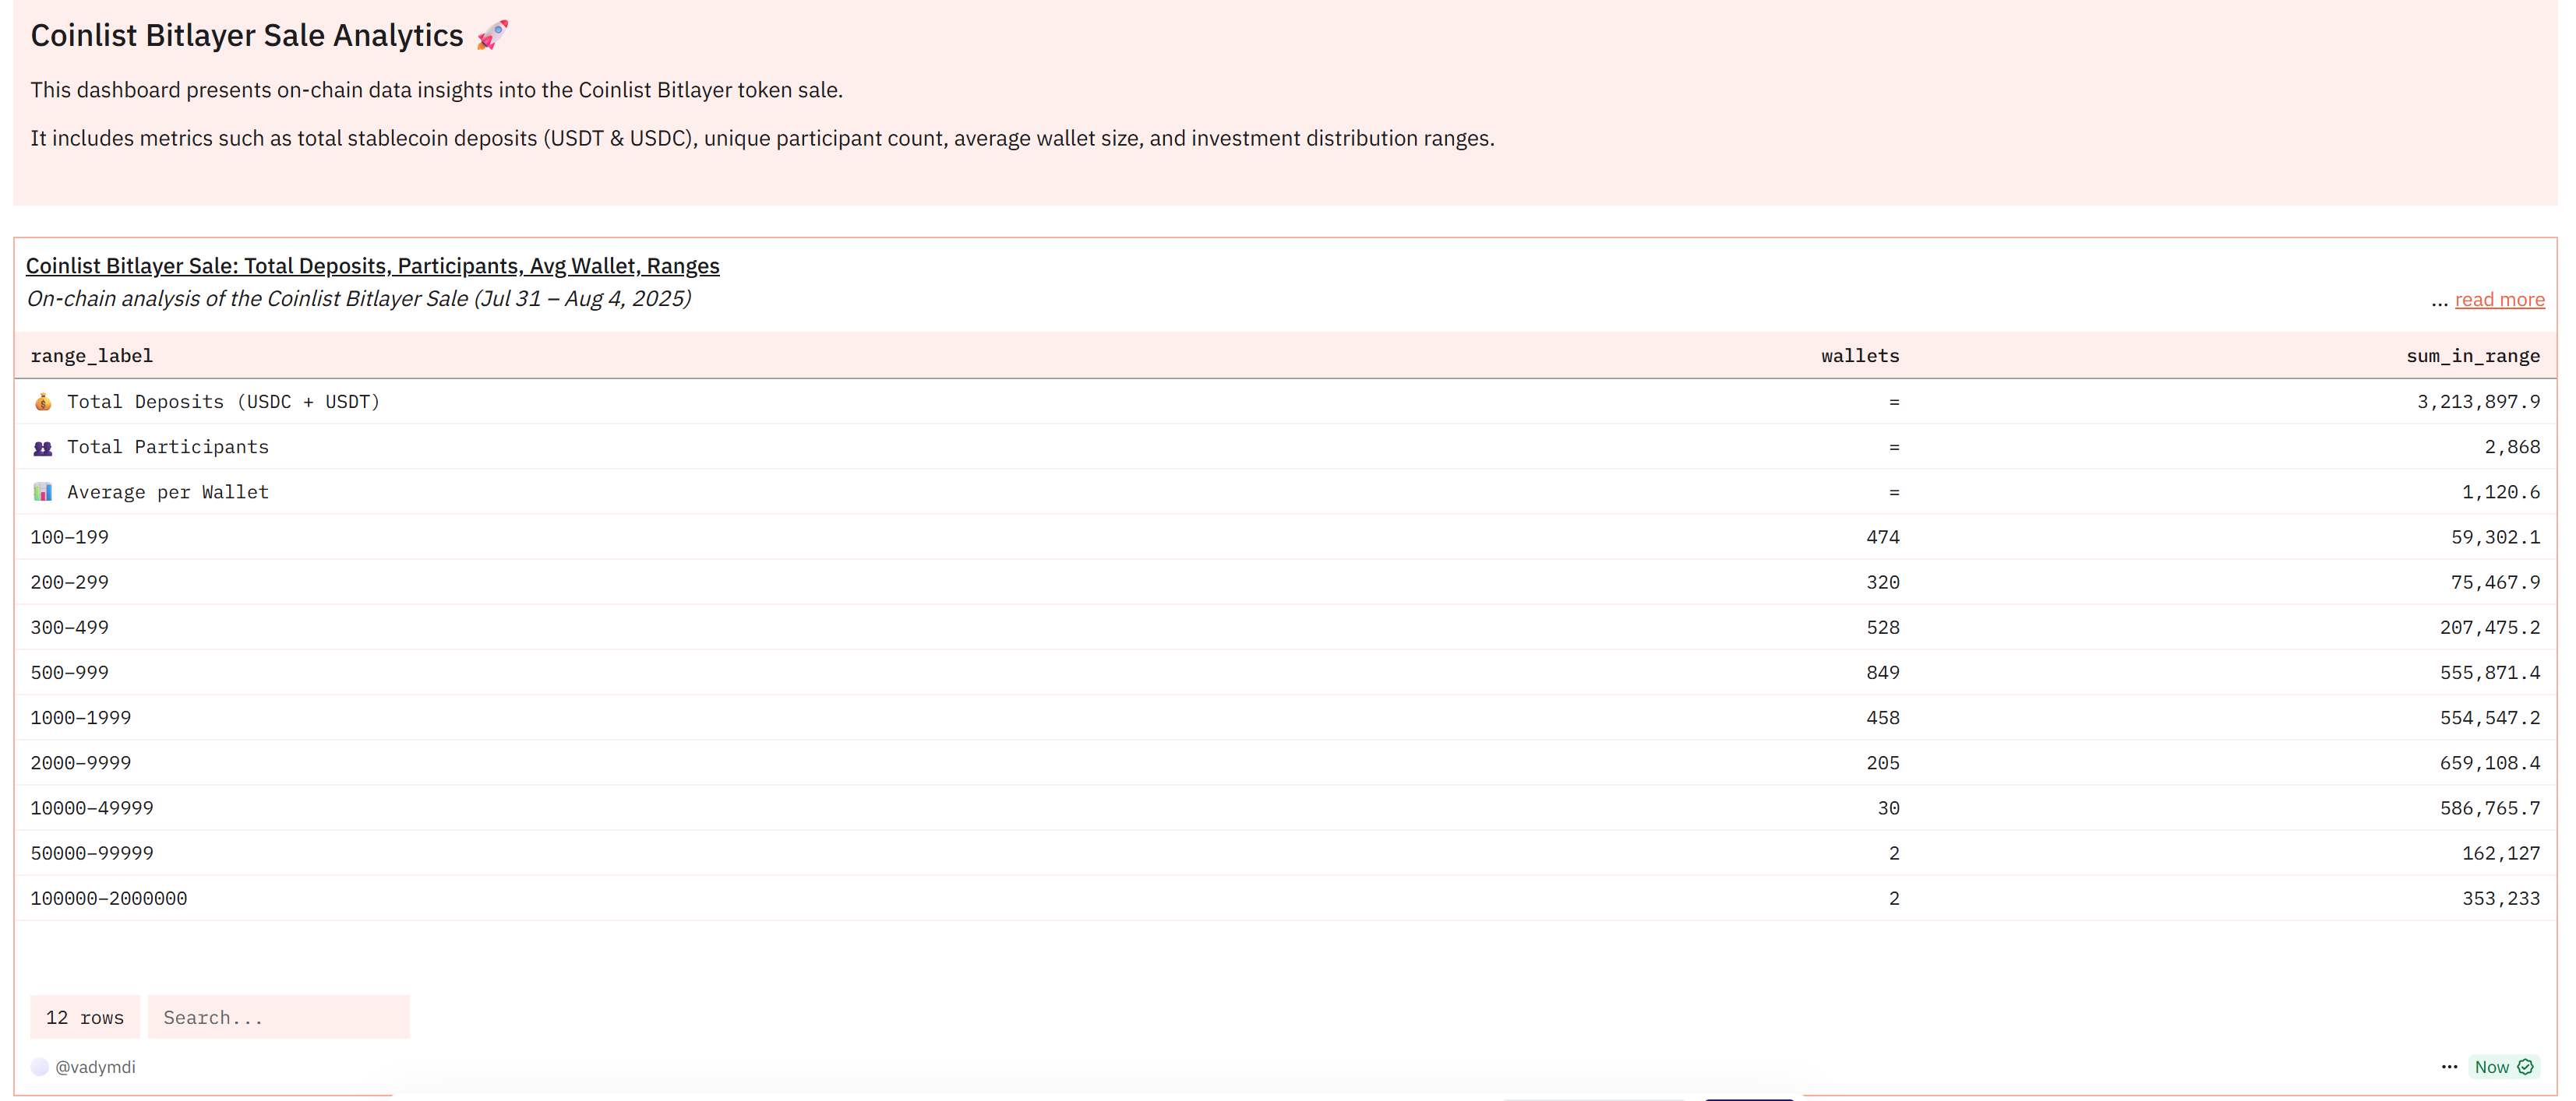2576x1101 pixels.
Task: Click the author avatar next to @vadymdi
Action: click(40, 1067)
